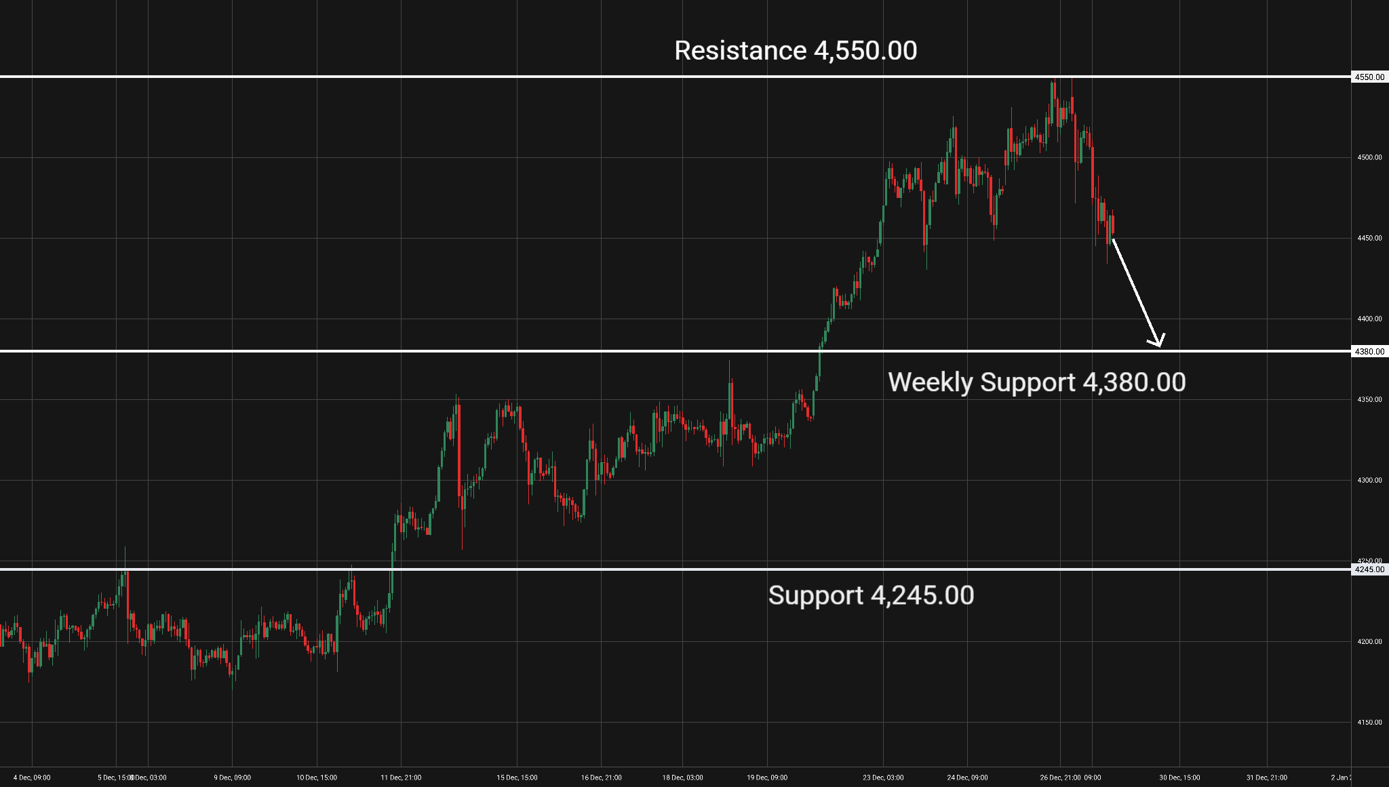Viewport: 1389px width, 787px height.
Task: Click the 4400.00 price axis label
Action: click(1369, 319)
